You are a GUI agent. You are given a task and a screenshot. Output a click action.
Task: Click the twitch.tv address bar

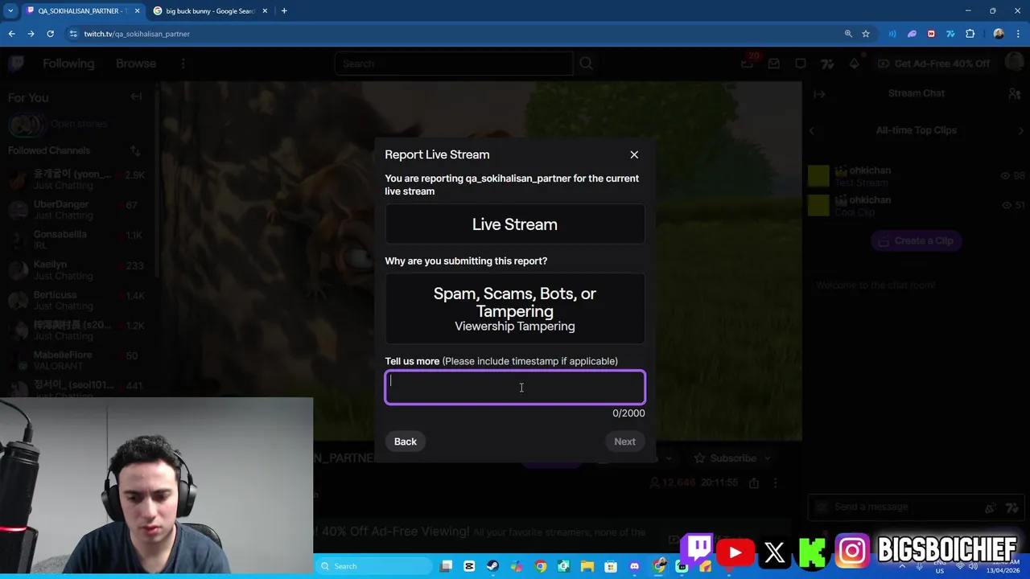(451, 34)
